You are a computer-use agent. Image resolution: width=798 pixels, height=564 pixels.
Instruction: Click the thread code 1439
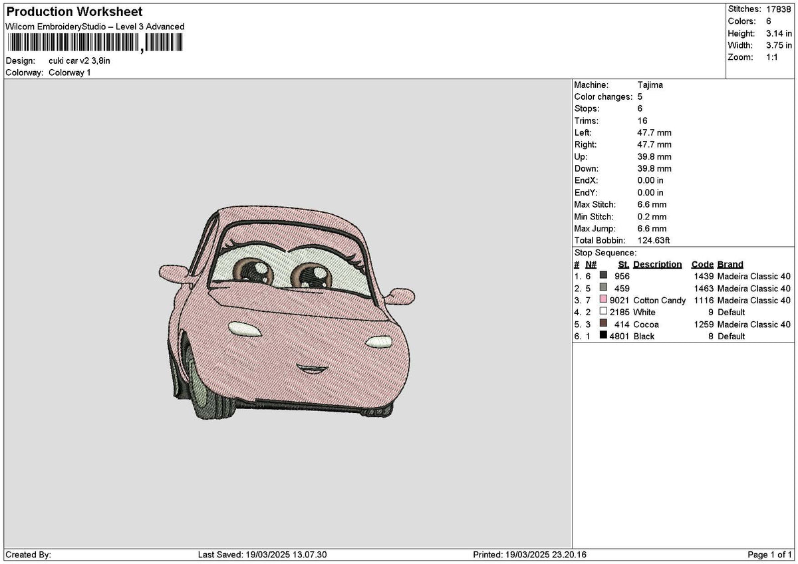pyautogui.click(x=704, y=276)
